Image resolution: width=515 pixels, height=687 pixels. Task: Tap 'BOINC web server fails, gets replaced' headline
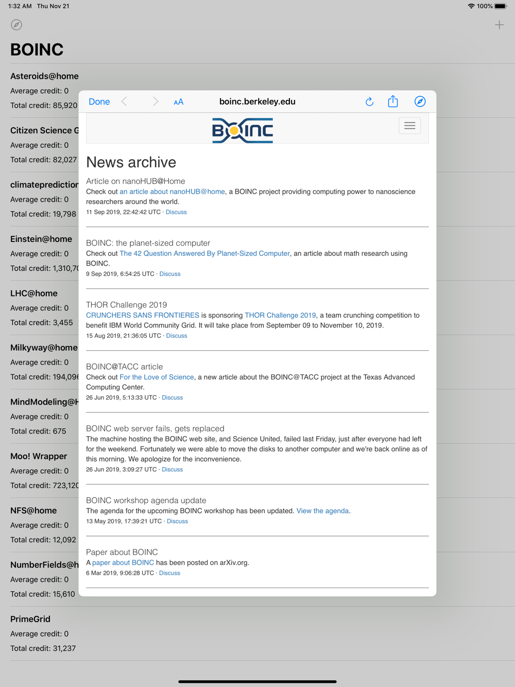tap(155, 428)
